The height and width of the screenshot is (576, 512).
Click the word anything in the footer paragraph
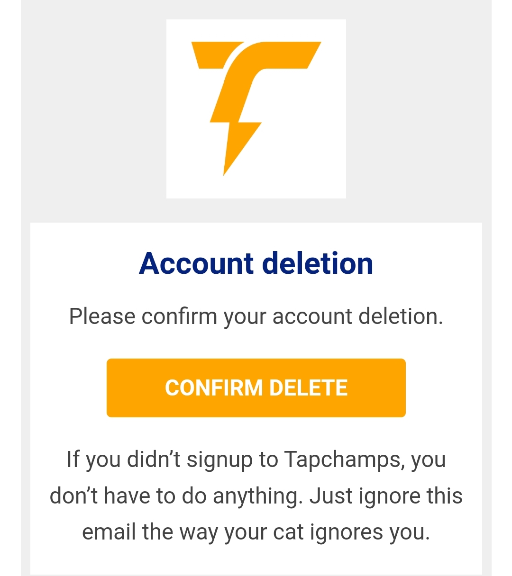coord(257,496)
